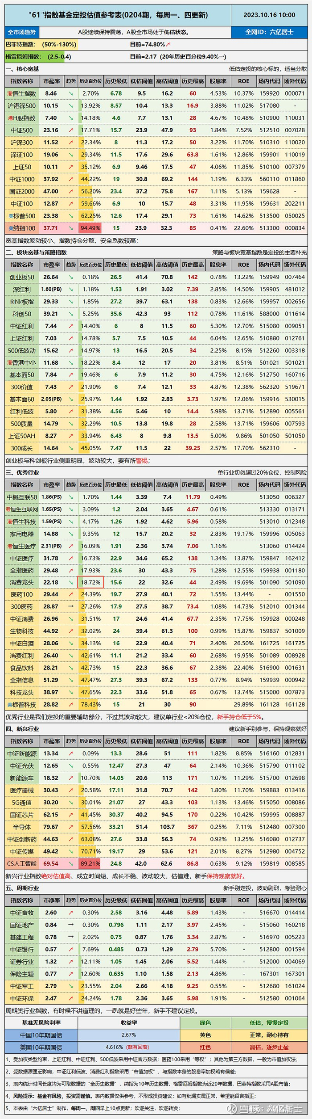This screenshot has width=312, height=1119.
Task: Click the 五、周期行业 section heading
Action: (22, 888)
